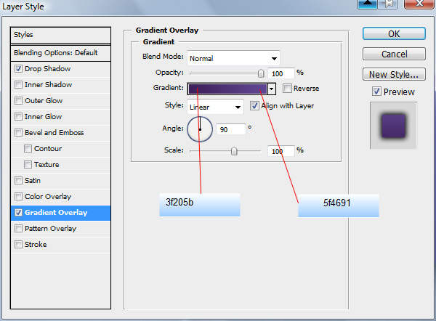Click the Scale value field
Image resolution: width=436 pixels, height=321 pixels.
(x=280, y=151)
